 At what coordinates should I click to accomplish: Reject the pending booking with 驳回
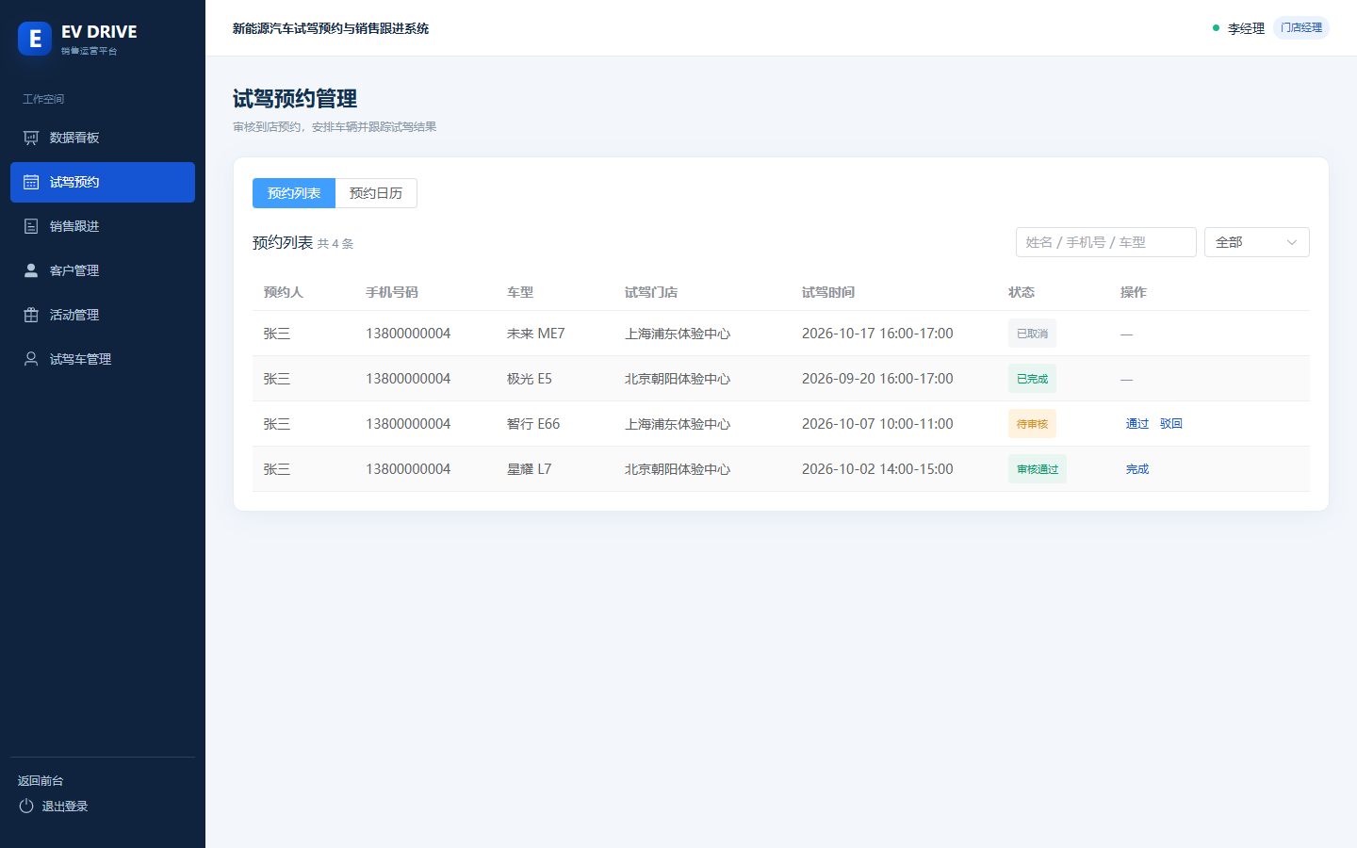(x=1171, y=424)
